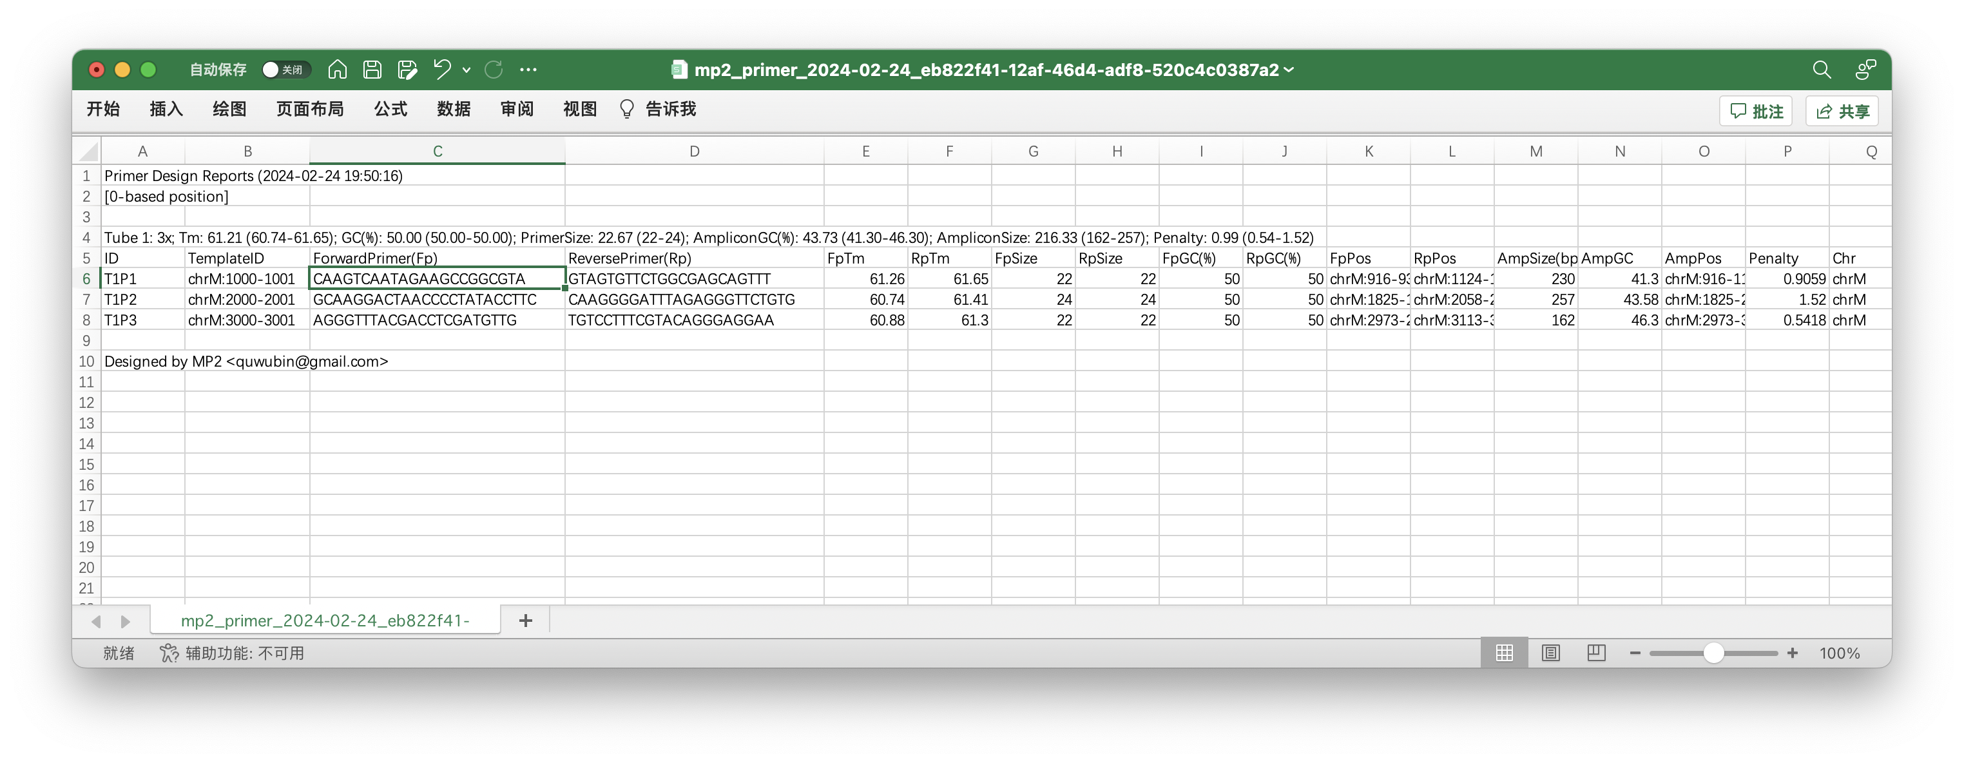Add a new sheet with plus

coord(525,621)
